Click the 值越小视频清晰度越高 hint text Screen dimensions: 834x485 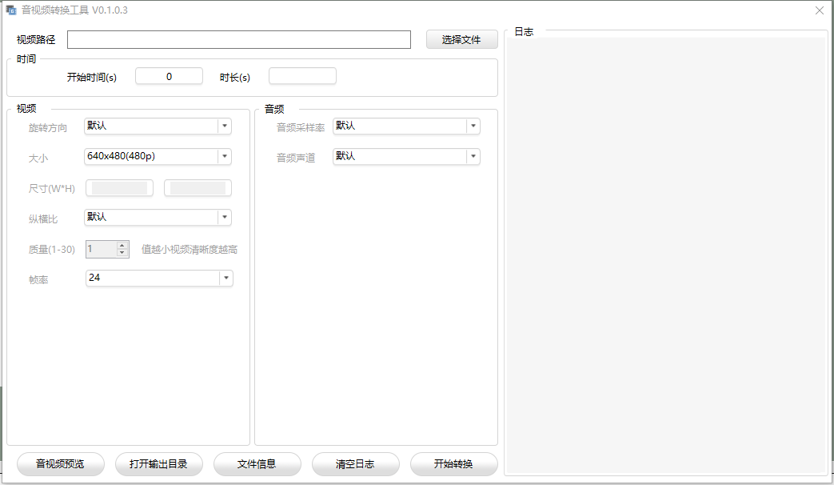point(190,249)
